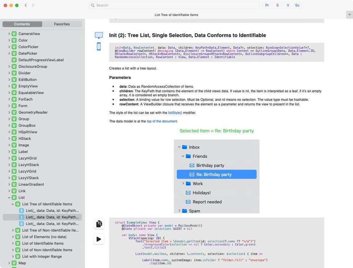Click the blue initializer icon on the selected List entry
This screenshot has width=353, height=268.
tap(22, 217)
